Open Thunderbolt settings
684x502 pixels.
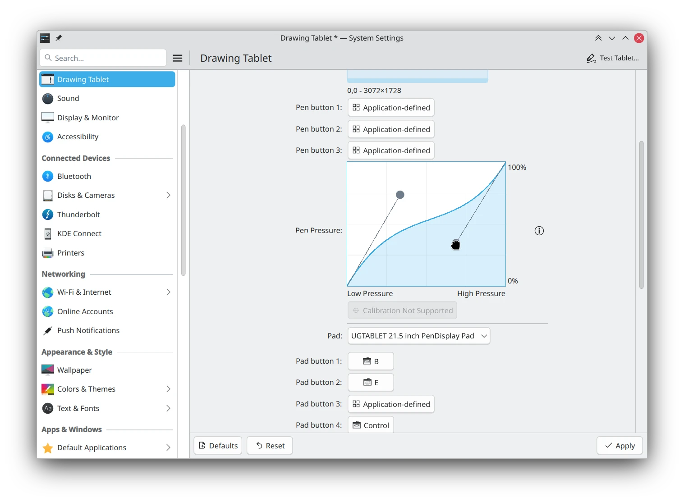(x=107, y=214)
